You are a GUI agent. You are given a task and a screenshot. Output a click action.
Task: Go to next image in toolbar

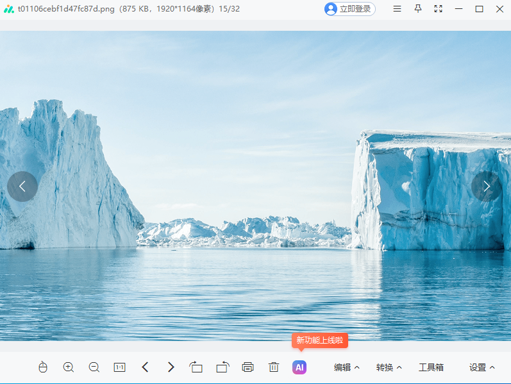click(x=171, y=367)
